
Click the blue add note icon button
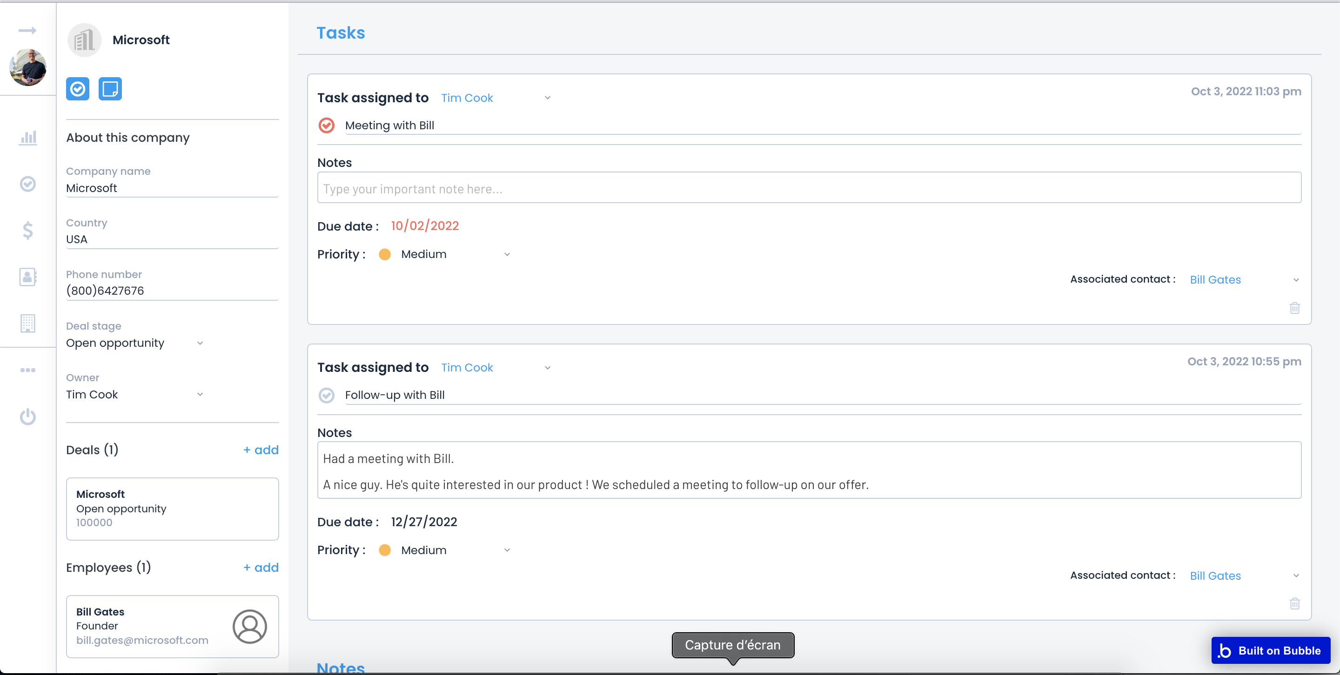click(x=110, y=89)
